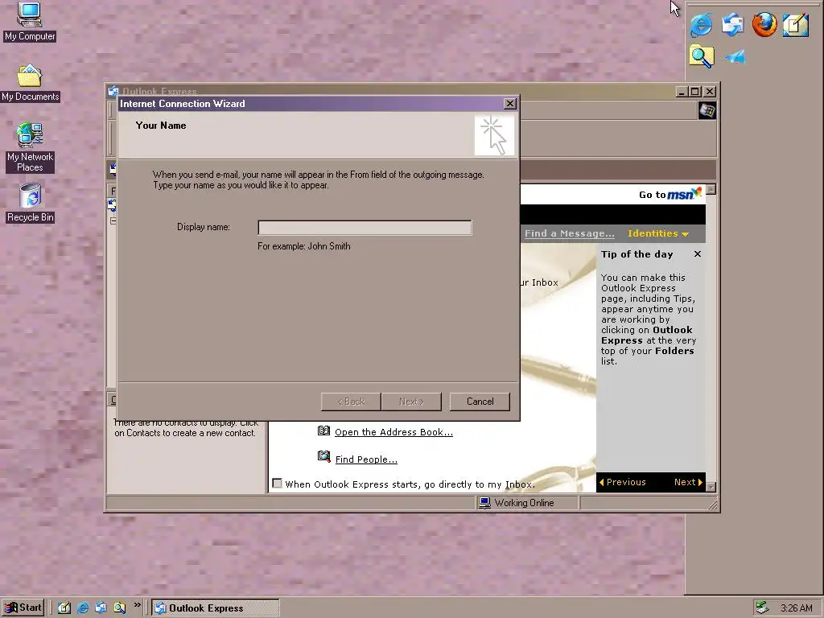Click the Display name input field
Screen dimensions: 824x618
pyautogui.click(x=365, y=228)
